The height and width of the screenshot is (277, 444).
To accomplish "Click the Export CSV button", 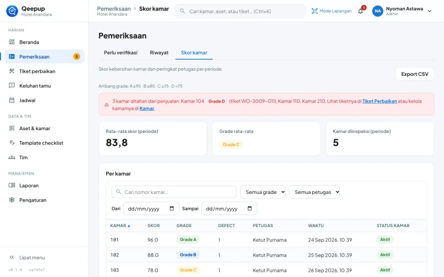I will pos(414,74).
